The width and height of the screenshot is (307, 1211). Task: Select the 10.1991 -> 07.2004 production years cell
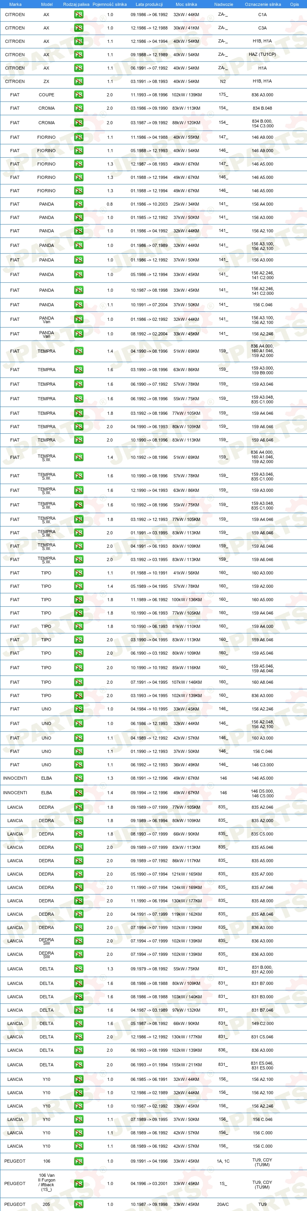[149, 305]
